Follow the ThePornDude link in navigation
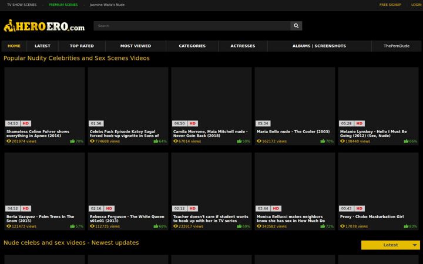Viewport: 423px width, 264px height. click(397, 46)
